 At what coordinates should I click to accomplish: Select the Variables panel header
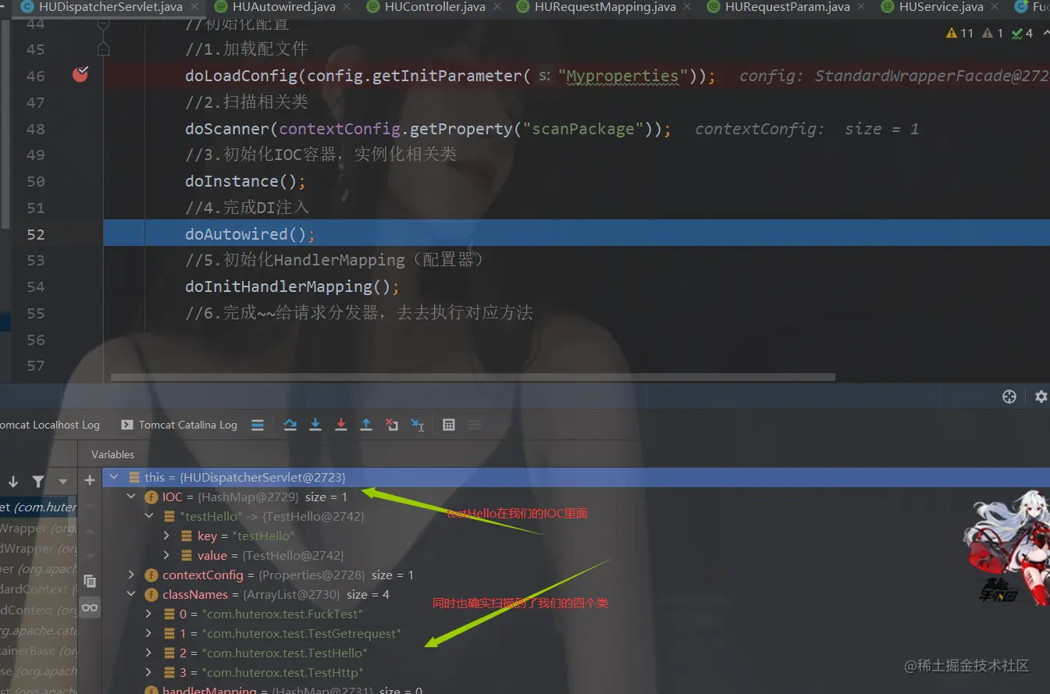click(x=112, y=454)
